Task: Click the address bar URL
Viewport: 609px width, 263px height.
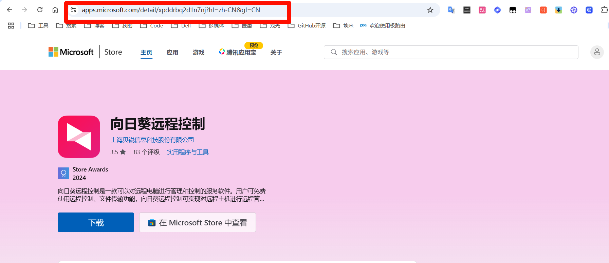Action: 171,10
